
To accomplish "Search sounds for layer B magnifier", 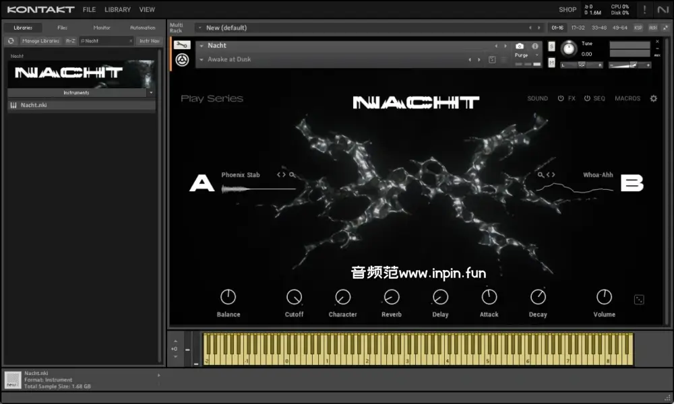I will [x=541, y=175].
